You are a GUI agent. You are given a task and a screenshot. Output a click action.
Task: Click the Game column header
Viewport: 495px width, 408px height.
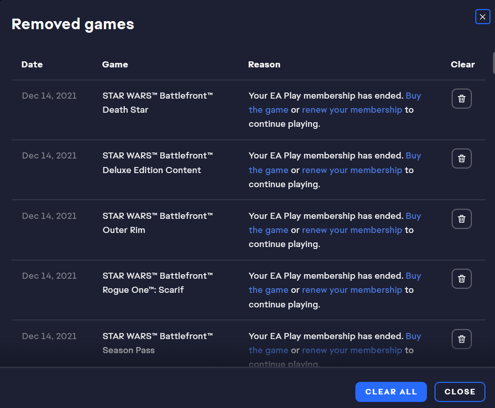pos(115,64)
